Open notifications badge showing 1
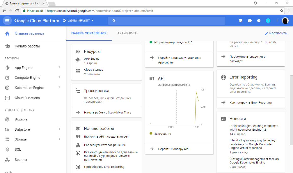The image size is (293, 173). tap(268, 21)
